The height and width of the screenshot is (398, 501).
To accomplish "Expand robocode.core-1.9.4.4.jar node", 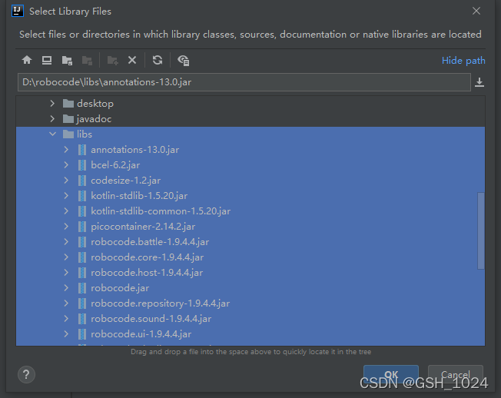I will tap(66, 257).
